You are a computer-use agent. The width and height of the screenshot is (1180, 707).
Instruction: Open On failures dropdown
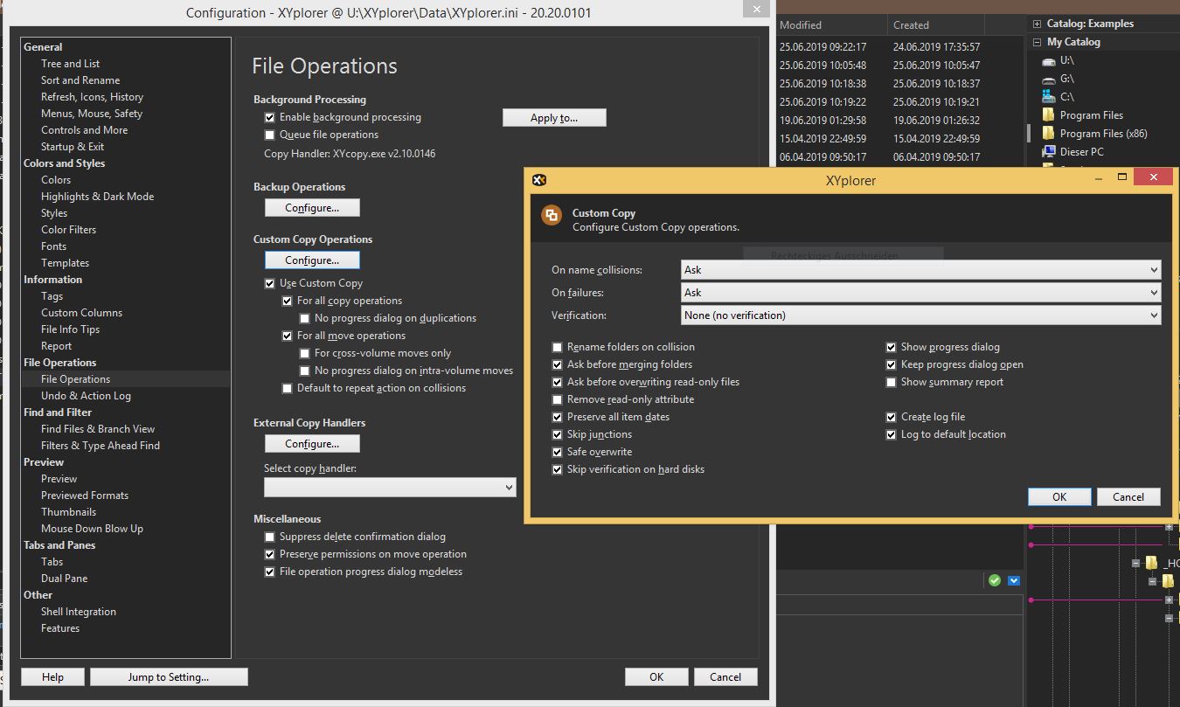[x=921, y=293]
